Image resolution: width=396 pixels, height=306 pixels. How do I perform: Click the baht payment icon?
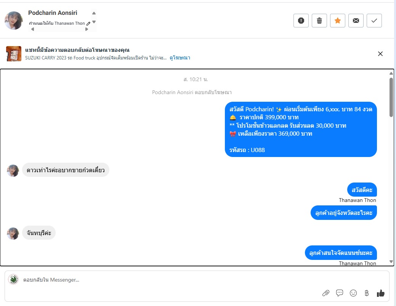pos(367,293)
